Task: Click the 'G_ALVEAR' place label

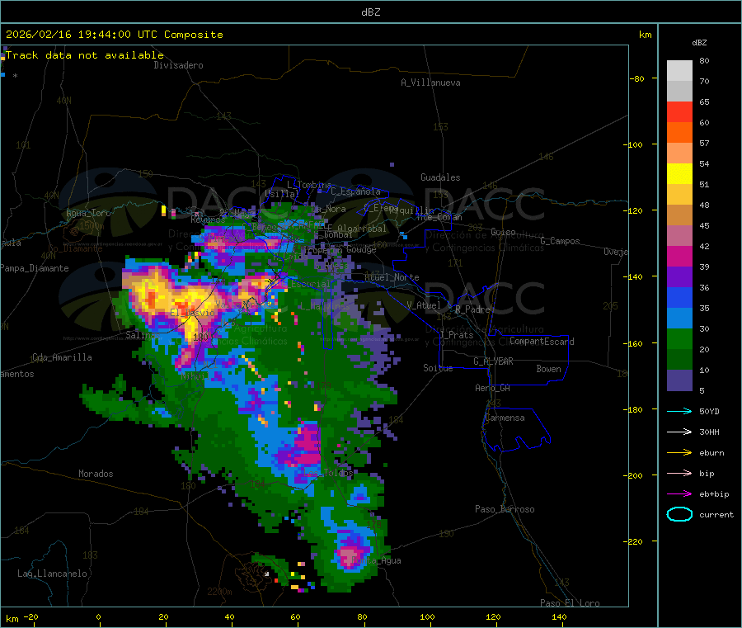Action: click(493, 361)
